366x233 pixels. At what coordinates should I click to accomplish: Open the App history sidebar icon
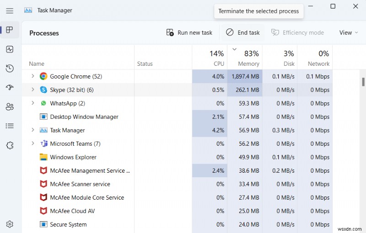tap(10, 69)
